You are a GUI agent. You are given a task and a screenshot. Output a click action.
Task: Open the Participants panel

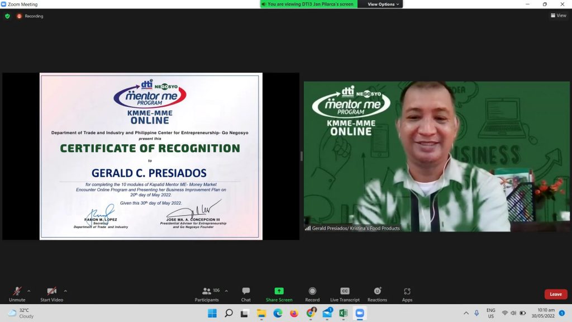point(207,294)
